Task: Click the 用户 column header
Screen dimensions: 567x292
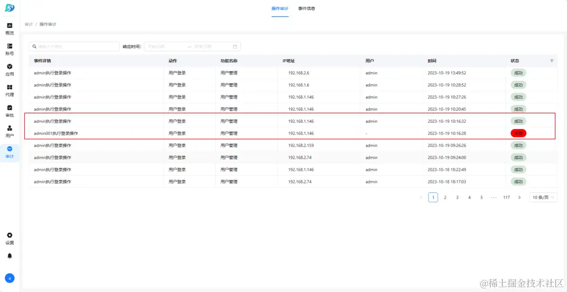Action: (370, 61)
